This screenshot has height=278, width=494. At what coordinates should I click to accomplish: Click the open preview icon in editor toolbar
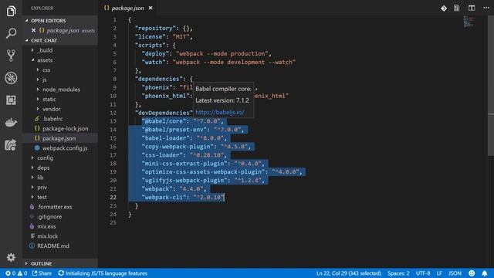(x=456, y=8)
